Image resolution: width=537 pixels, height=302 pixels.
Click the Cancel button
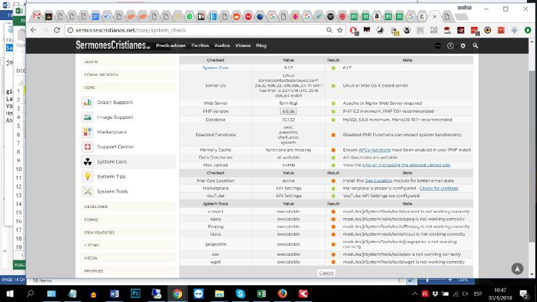(326, 273)
